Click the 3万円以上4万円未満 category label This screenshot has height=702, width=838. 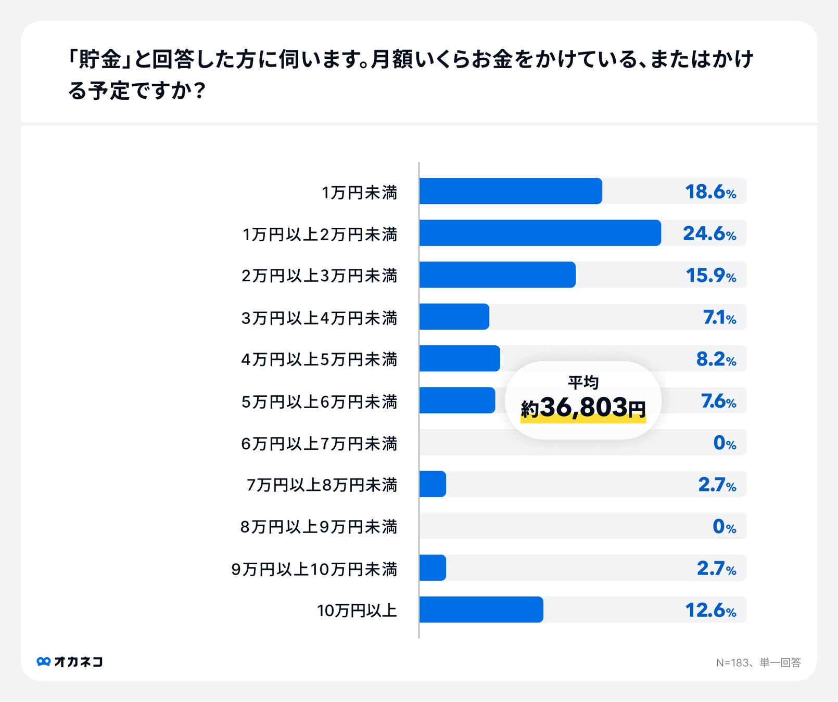tap(319, 318)
